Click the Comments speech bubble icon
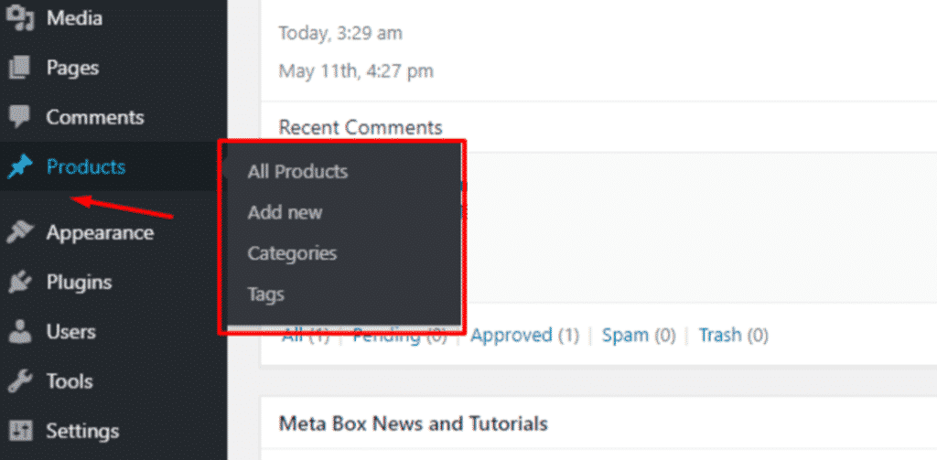The image size is (937, 460). point(20,117)
